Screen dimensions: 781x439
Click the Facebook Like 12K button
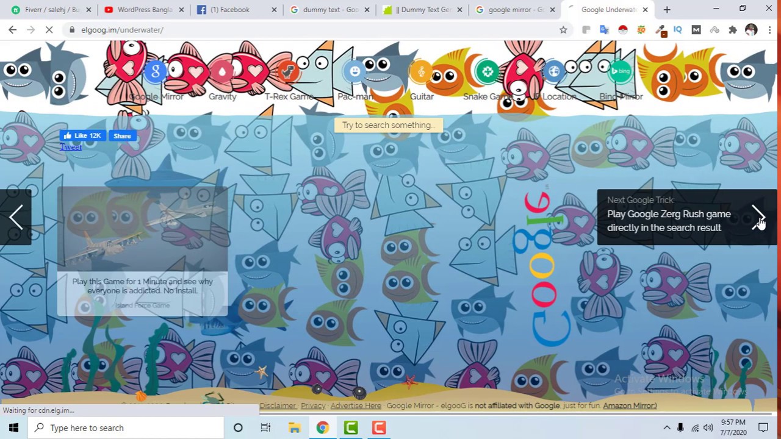(x=82, y=136)
